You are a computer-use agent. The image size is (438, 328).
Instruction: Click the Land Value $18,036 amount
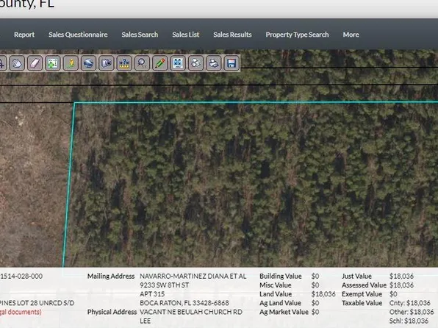tap(323, 294)
